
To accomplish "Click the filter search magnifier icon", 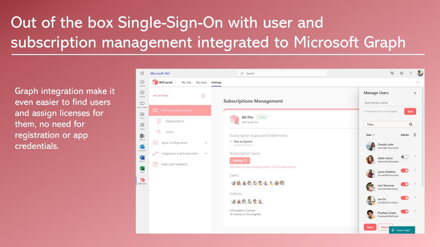I will [411, 124].
